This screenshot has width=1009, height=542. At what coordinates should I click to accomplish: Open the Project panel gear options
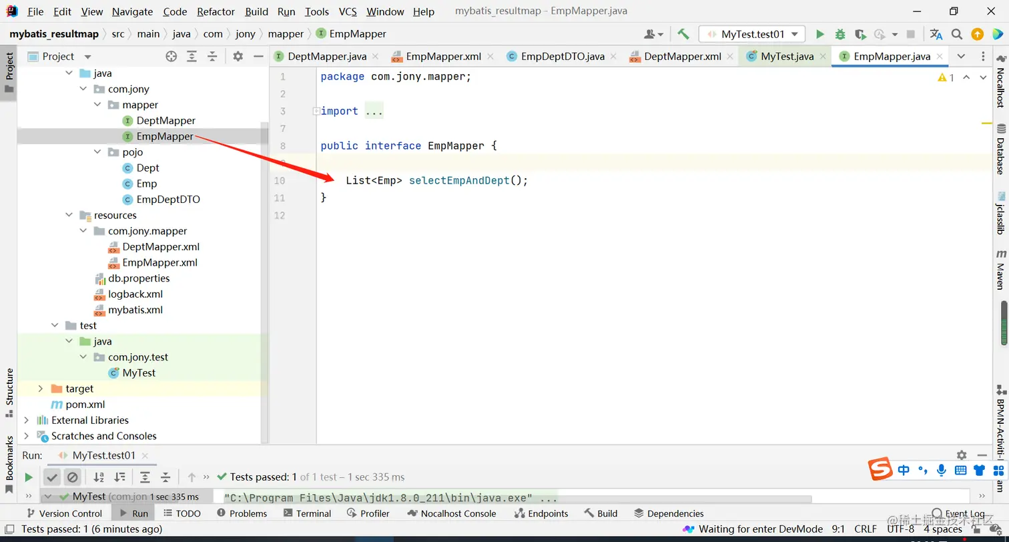click(238, 57)
